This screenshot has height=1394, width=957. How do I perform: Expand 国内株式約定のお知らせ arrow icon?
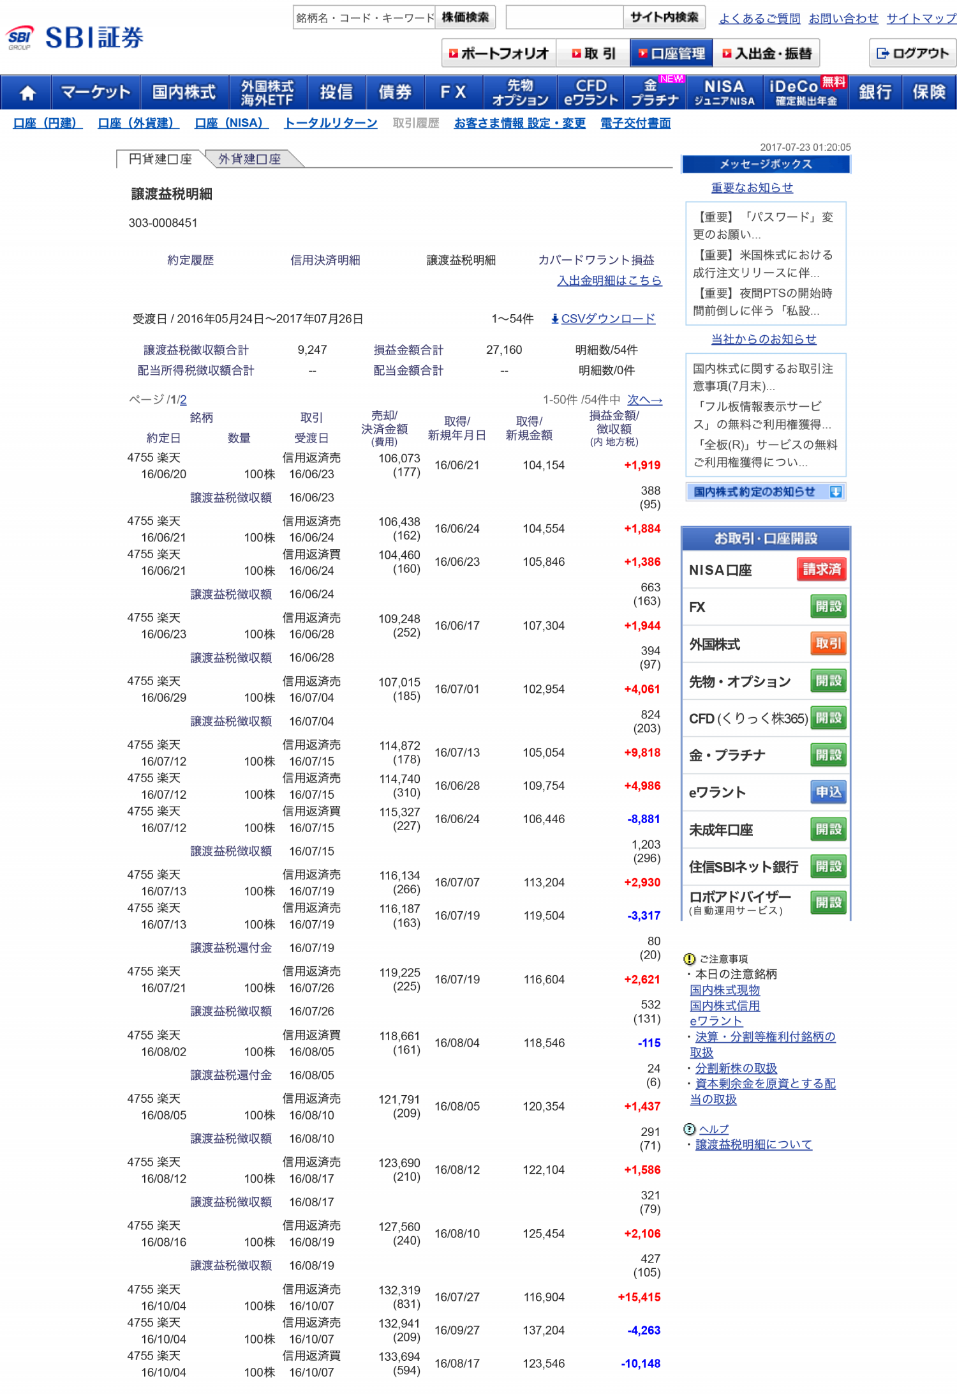coord(835,492)
